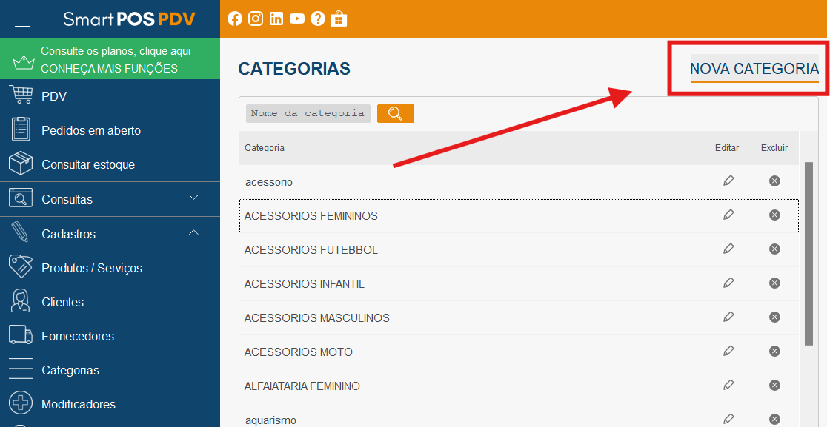The width and height of the screenshot is (830, 427).
Task: Click the orange search magnifier button
Action: (x=396, y=113)
